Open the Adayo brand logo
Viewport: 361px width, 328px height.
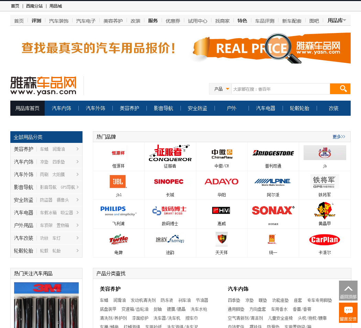click(x=221, y=181)
